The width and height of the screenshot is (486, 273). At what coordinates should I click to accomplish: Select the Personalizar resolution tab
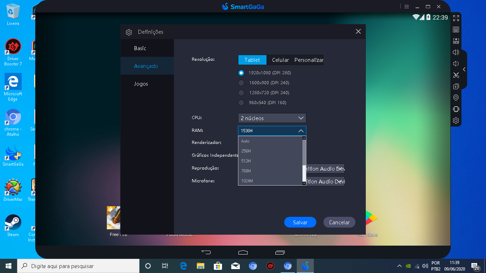(309, 60)
